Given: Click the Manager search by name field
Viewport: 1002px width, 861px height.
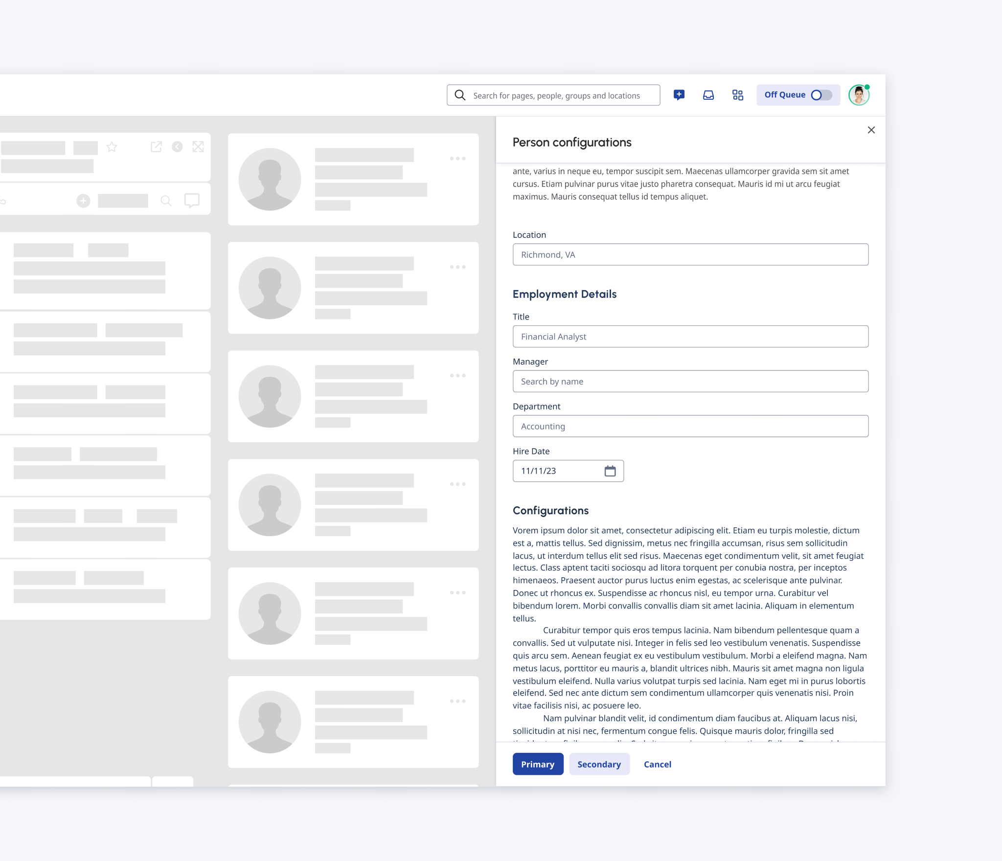Looking at the screenshot, I should point(690,381).
